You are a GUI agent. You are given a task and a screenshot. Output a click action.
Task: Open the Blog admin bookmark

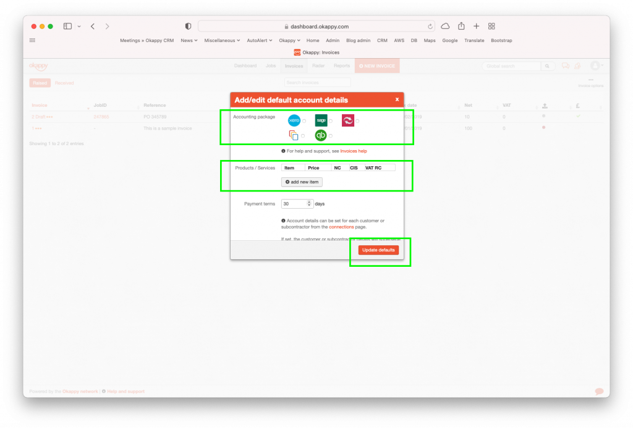point(358,40)
